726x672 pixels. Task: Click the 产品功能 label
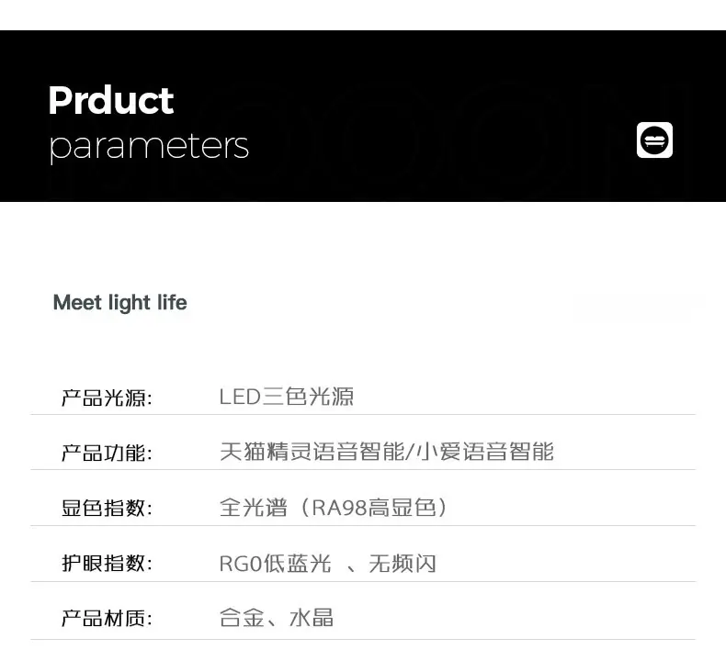tap(107, 453)
